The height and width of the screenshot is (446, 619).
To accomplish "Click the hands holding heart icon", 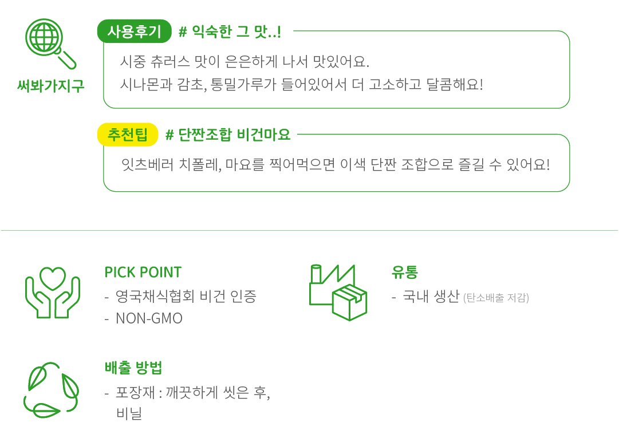I will coord(53,293).
